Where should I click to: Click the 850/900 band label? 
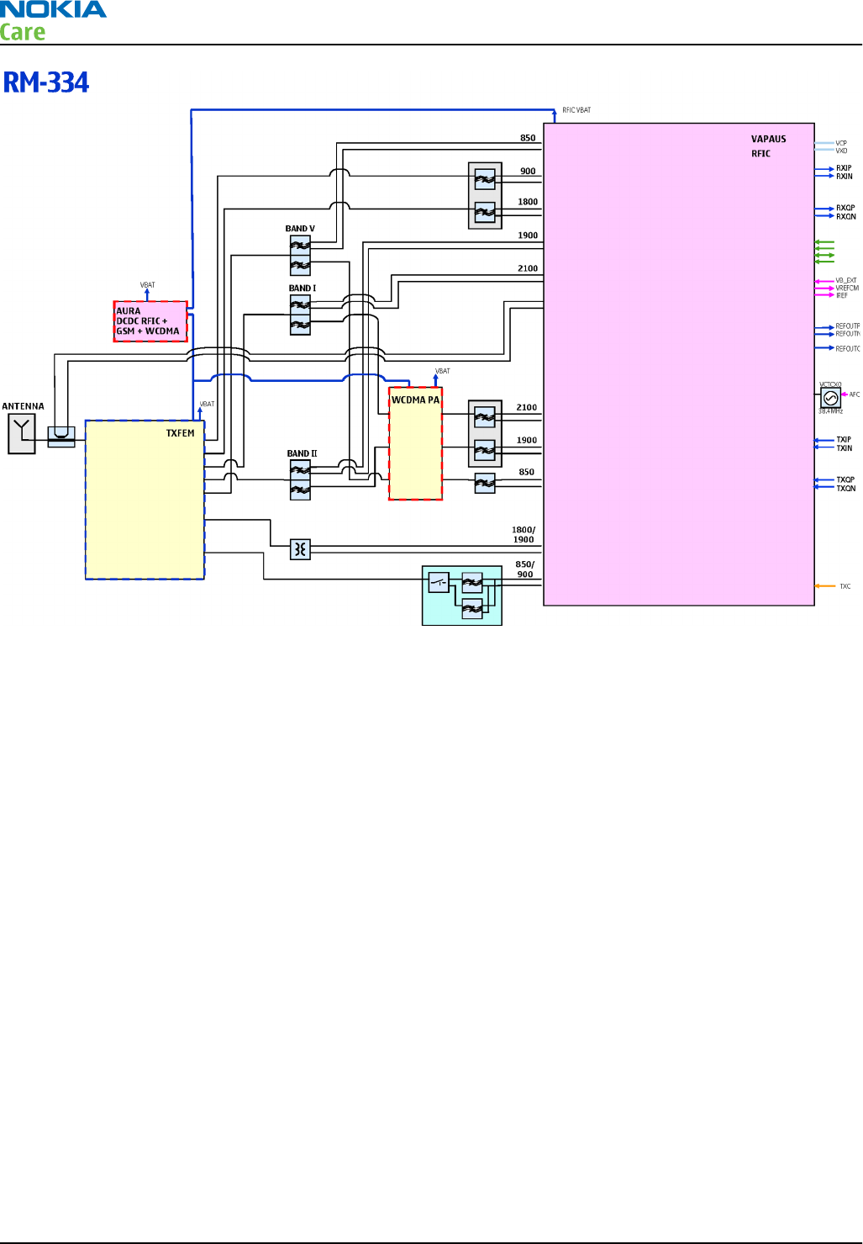525,569
